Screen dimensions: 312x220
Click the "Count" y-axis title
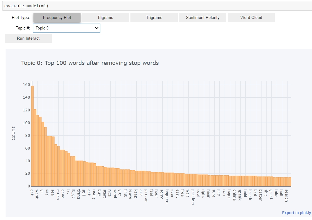coord(13,133)
